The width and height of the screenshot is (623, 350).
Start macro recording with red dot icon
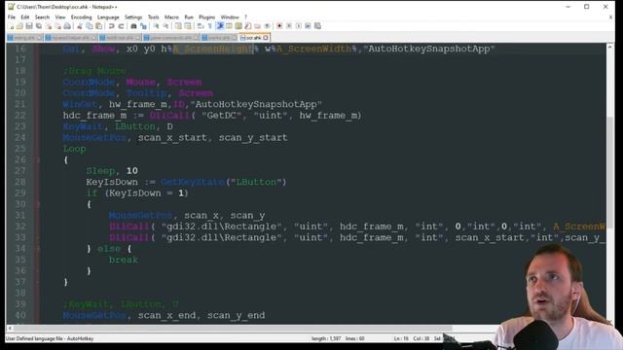click(x=279, y=26)
